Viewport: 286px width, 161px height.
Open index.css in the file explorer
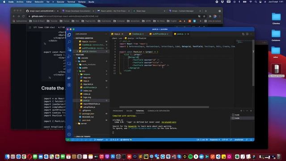pos(88,91)
